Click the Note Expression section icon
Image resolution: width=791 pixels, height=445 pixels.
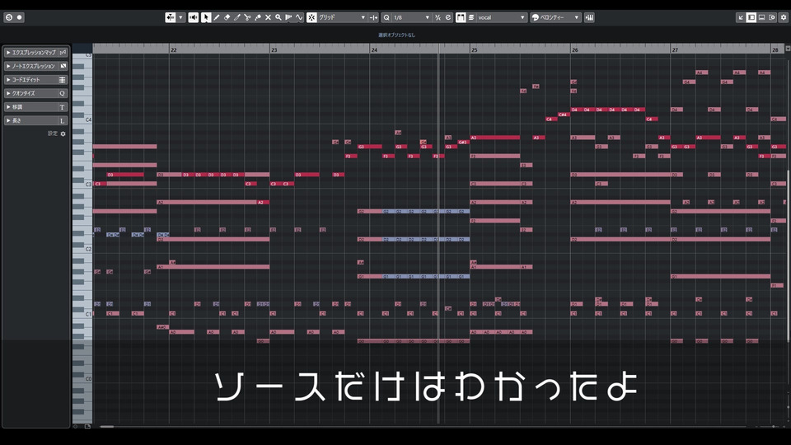(63, 66)
